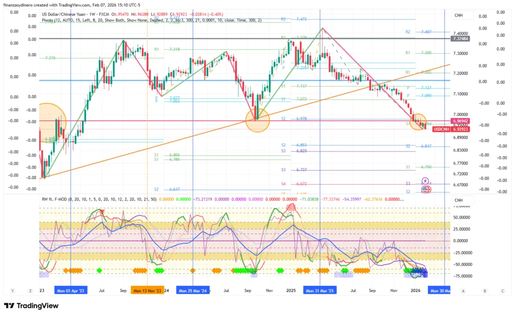Select the Mon 03 Apr '23 date marker
Viewport: 515px width, 316px height.
click(71, 290)
